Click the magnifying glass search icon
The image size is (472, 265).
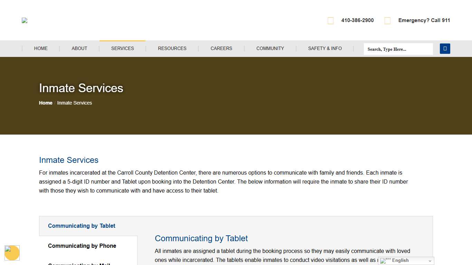click(x=445, y=49)
